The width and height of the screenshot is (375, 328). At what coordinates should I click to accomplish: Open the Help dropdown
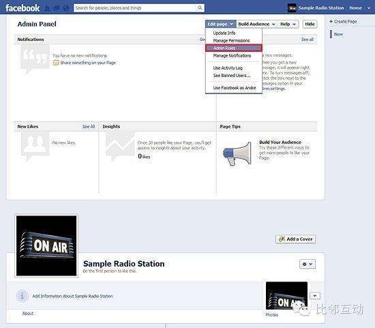pyautogui.click(x=288, y=24)
